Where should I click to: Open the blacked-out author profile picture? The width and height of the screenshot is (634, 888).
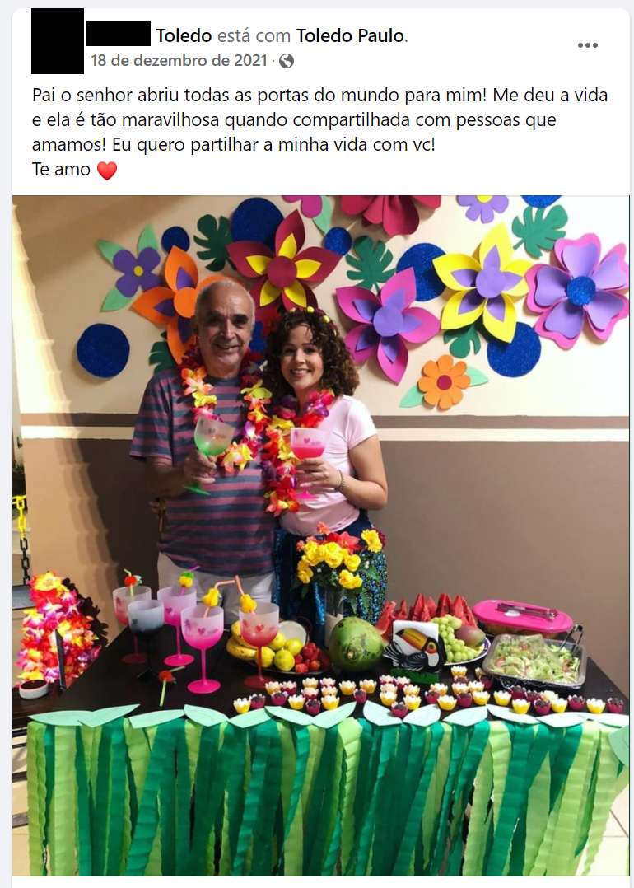tap(57, 41)
